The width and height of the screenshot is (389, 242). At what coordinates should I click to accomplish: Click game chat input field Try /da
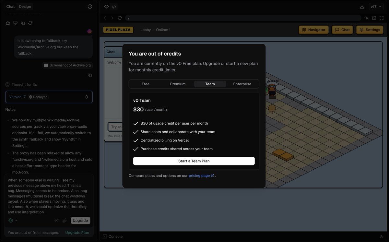[115, 127]
